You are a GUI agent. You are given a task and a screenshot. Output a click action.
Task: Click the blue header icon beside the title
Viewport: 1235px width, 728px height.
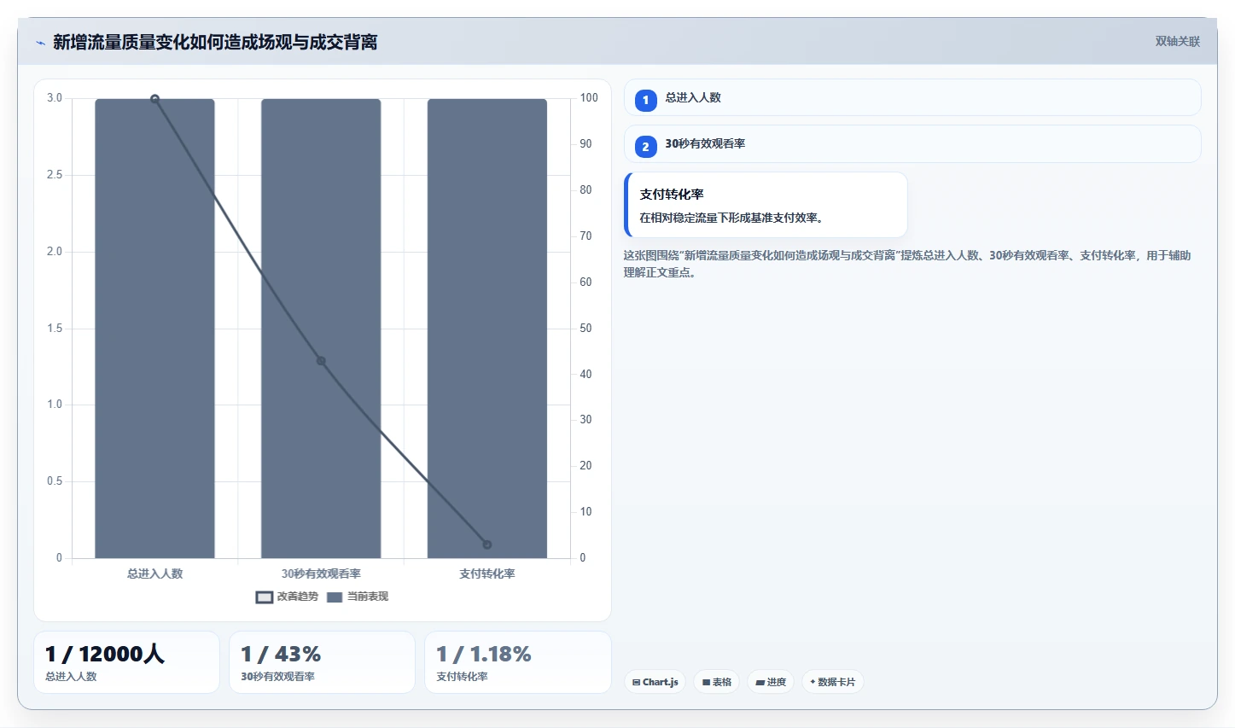[x=40, y=43]
